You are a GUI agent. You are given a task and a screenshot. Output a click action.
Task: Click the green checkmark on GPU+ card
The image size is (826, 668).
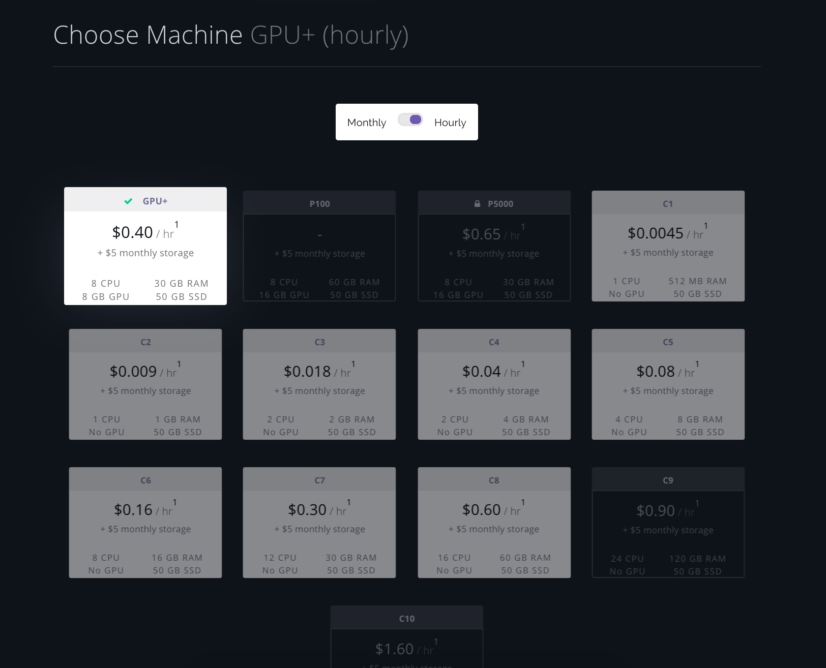point(129,201)
